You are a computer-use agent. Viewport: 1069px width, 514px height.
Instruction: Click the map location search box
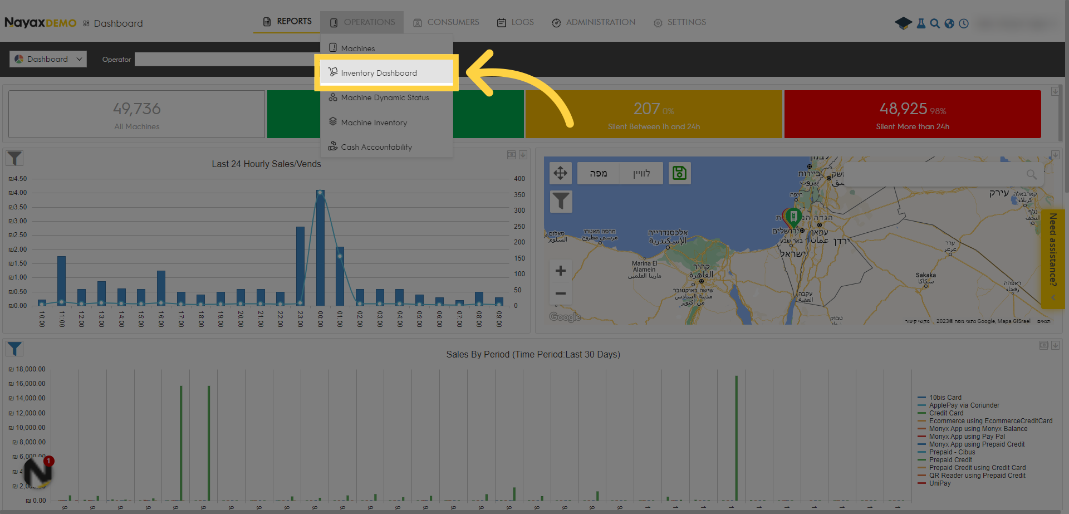click(x=943, y=174)
